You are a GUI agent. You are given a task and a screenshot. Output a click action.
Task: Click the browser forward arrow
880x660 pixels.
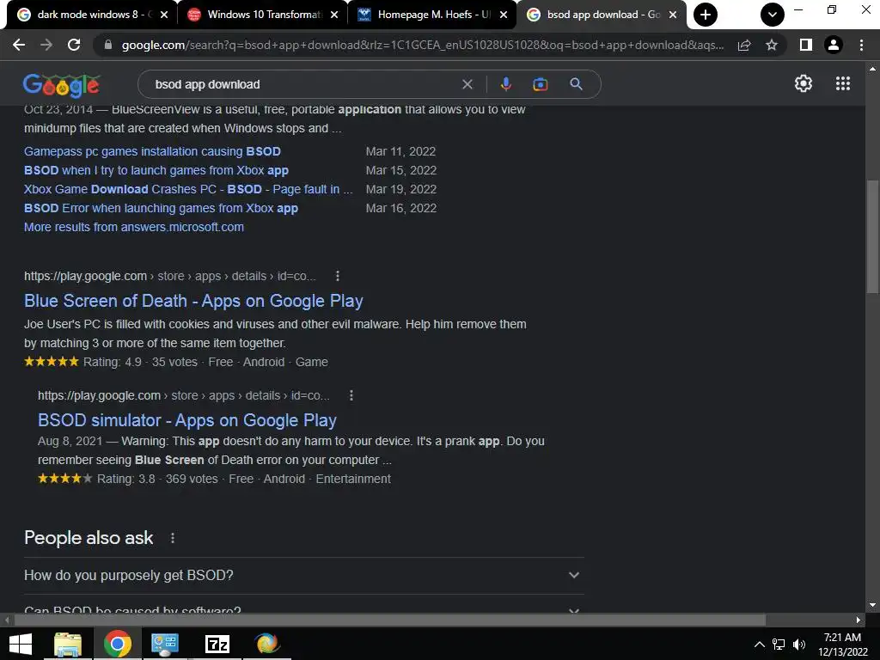coord(46,45)
